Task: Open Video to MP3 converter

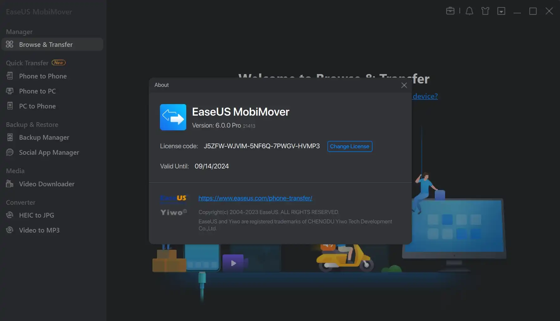Action: (x=39, y=230)
